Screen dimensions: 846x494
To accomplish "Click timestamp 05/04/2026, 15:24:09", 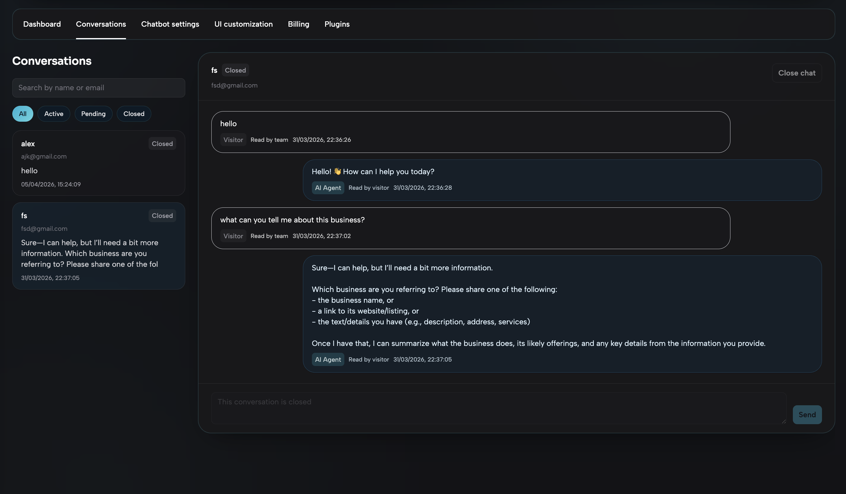I will 51,184.
